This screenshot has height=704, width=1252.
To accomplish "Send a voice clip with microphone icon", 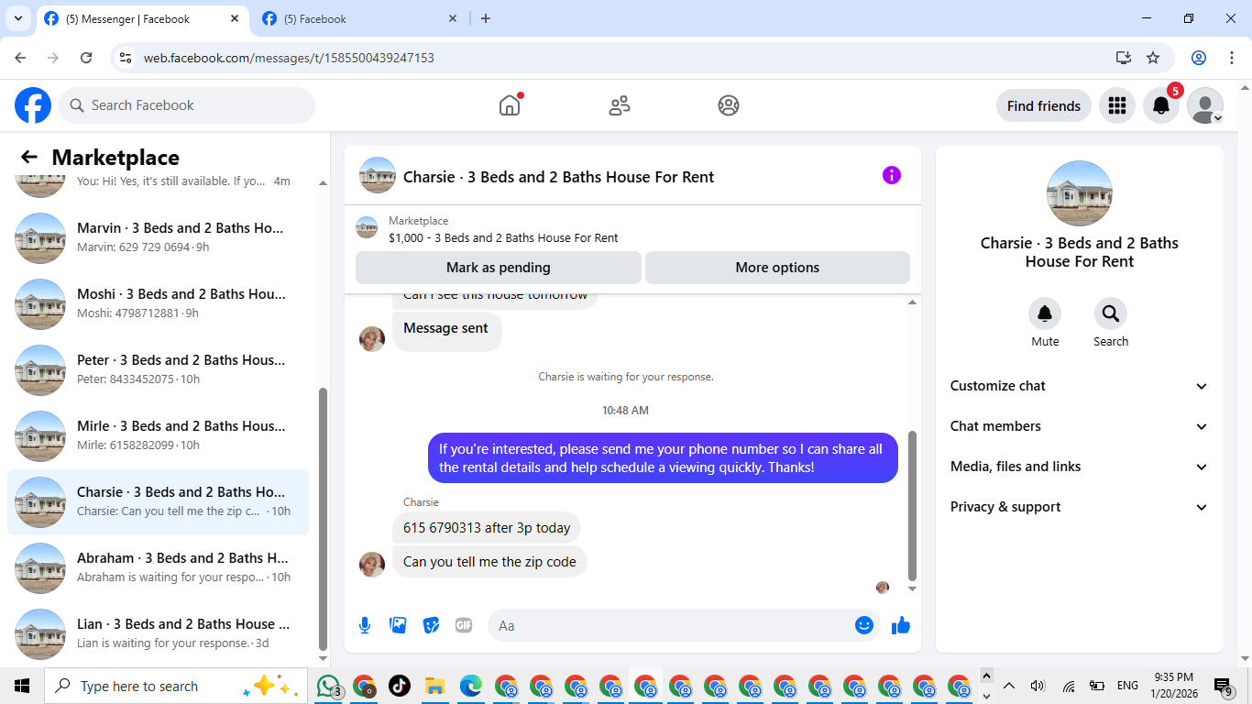I will [365, 625].
